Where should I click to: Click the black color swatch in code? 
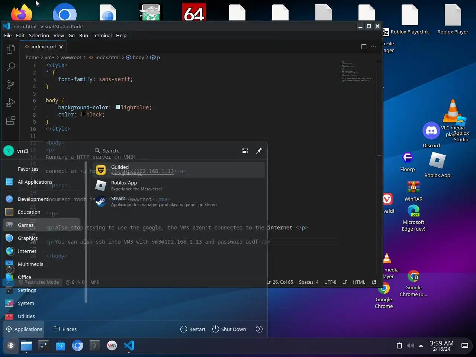(83, 114)
